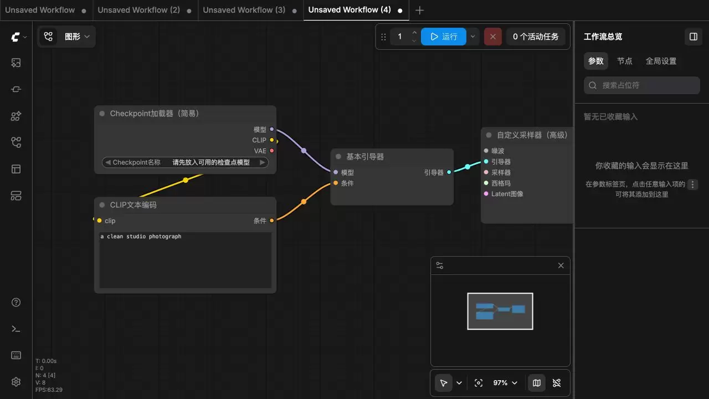The image size is (709, 399).
Task: Click the batch count number field
Action: click(x=400, y=37)
